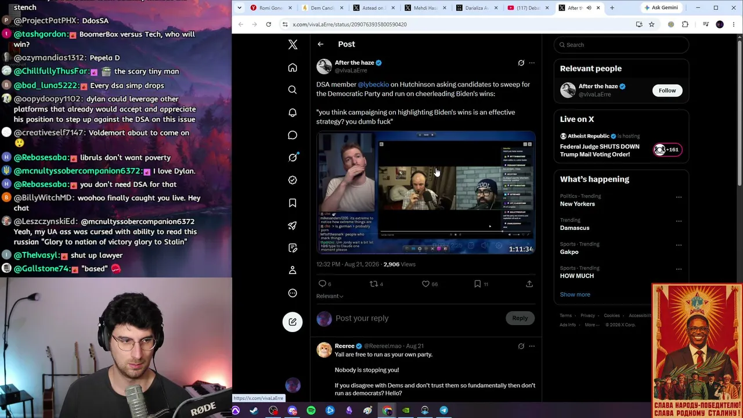The image size is (743, 418).
Task: Open the New Yorkers trending topic
Action: [x=577, y=204]
